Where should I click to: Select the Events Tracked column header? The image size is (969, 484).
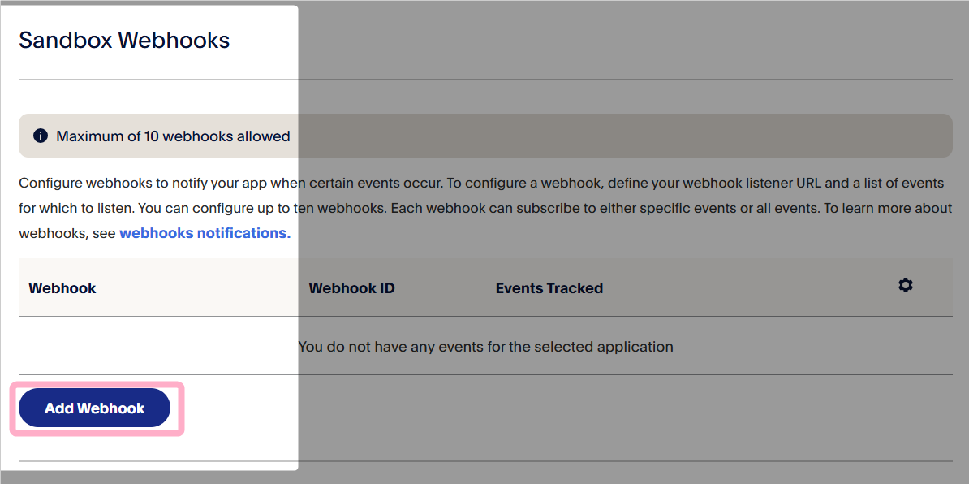tap(549, 288)
